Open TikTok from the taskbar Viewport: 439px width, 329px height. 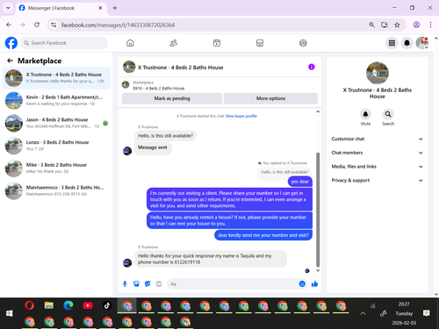tap(107, 305)
